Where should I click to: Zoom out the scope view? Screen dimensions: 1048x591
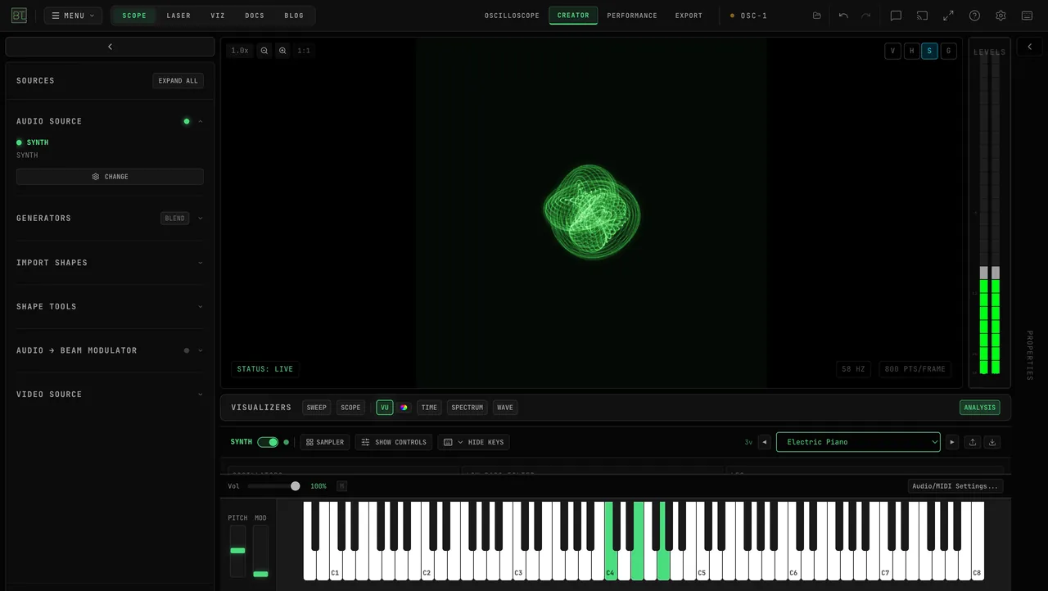point(264,51)
